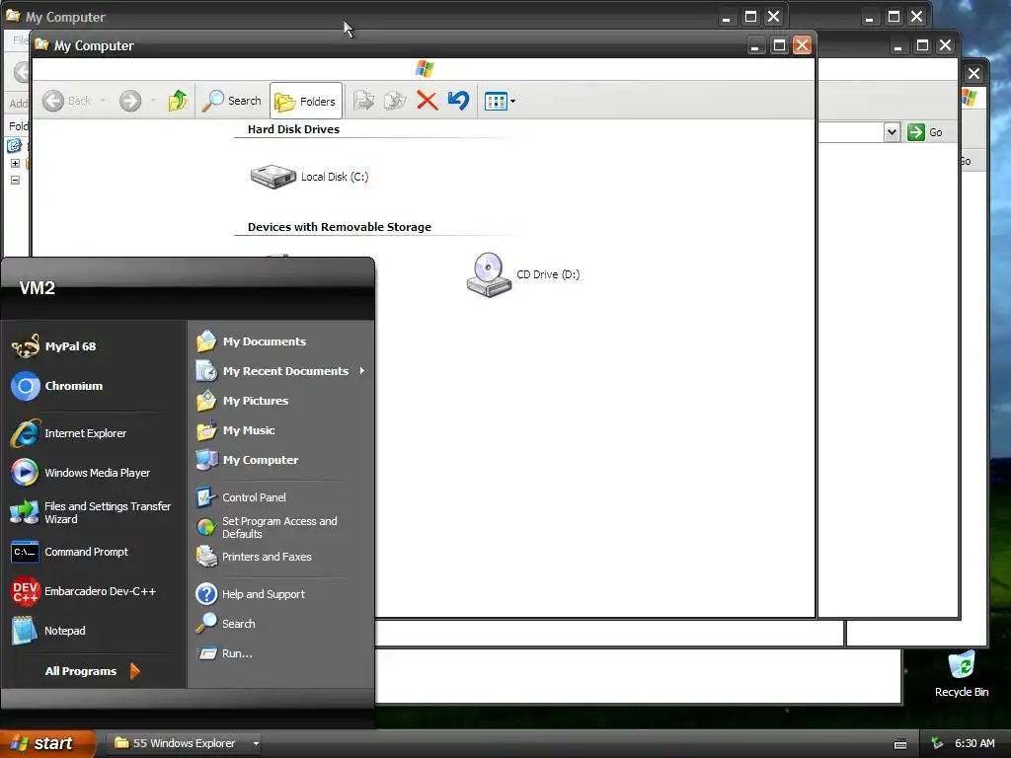Screen dimensions: 1011x758
Task: Open Set Program Access and Defaults
Action: pos(280,527)
